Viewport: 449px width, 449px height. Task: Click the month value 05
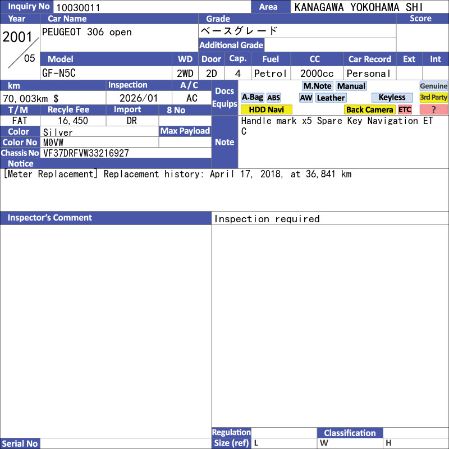click(30, 58)
